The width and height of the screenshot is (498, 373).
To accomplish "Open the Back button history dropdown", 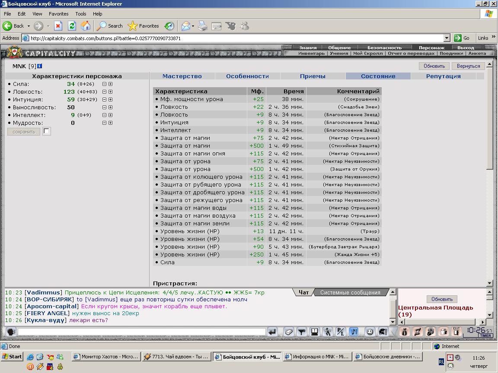I will click(x=29, y=26).
